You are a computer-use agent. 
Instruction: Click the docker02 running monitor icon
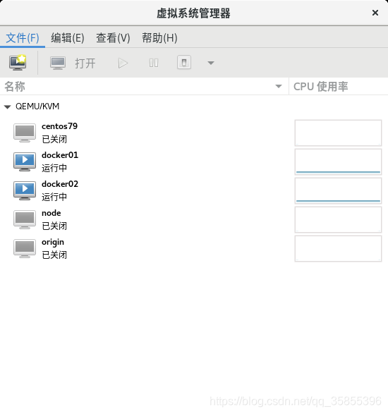click(x=25, y=190)
